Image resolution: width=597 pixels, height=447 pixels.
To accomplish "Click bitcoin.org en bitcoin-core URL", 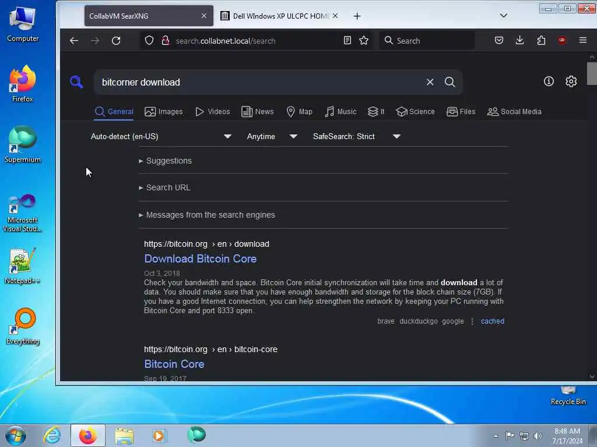I will [x=210, y=349].
